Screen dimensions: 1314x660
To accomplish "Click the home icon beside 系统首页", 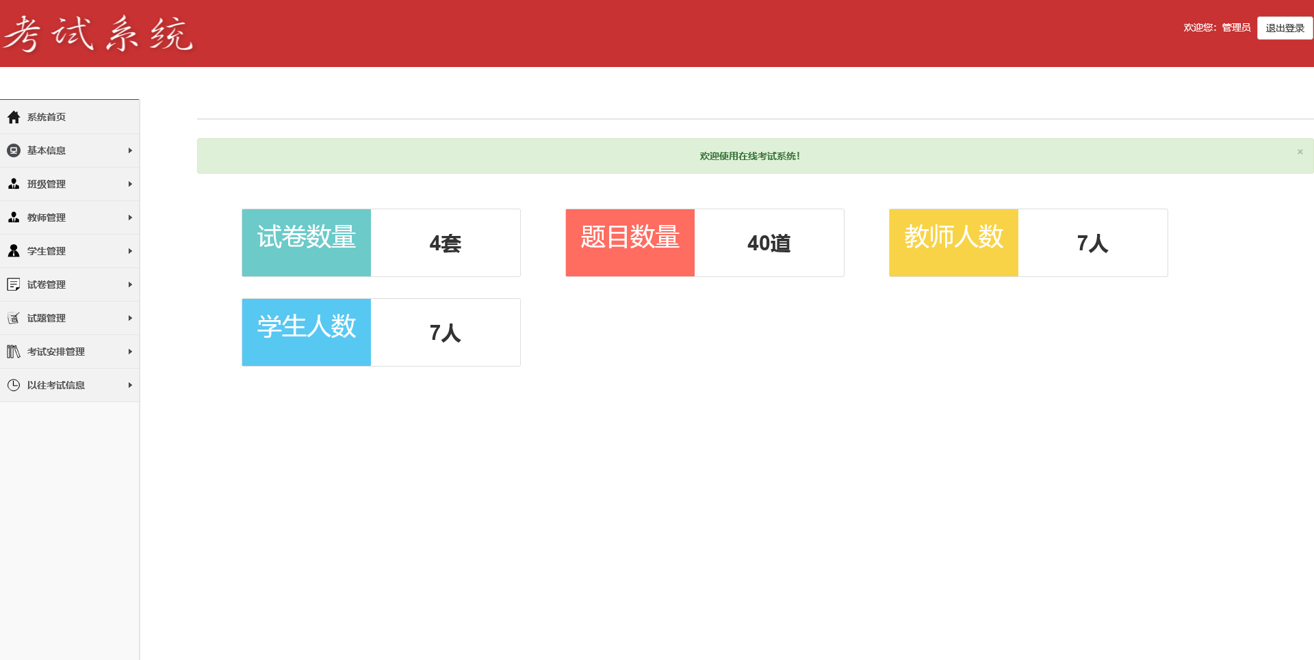I will [x=14, y=117].
